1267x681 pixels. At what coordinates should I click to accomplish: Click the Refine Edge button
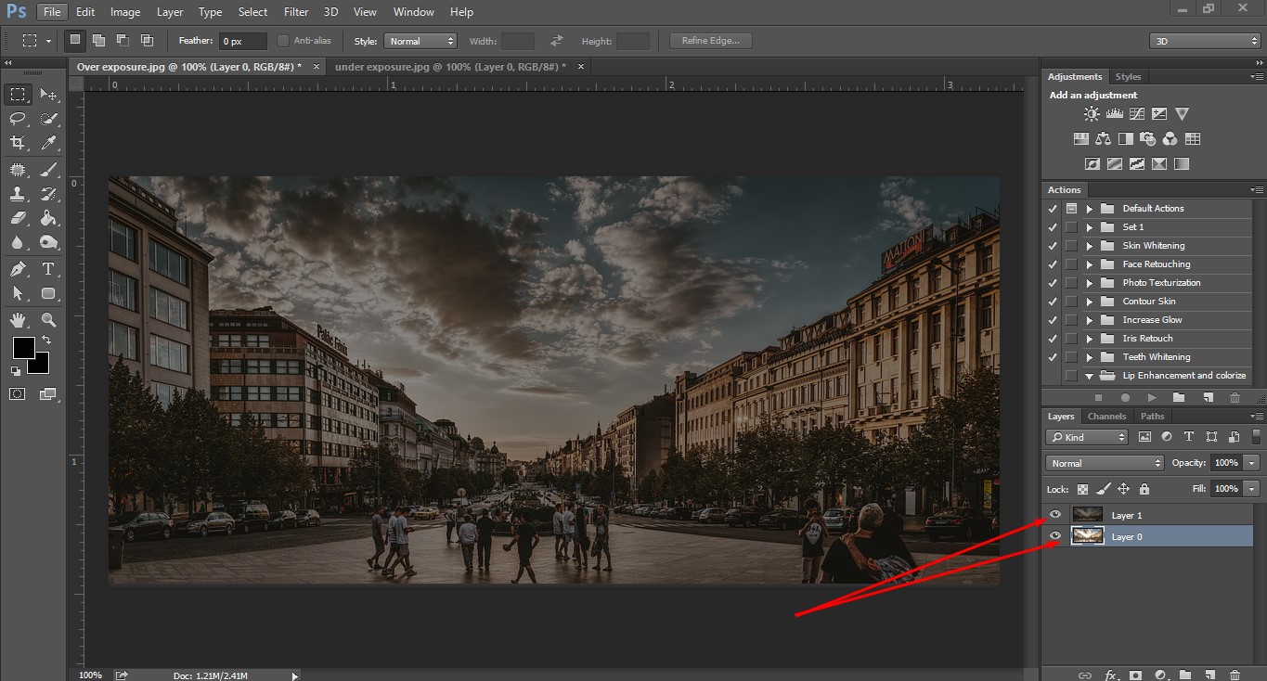click(709, 40)
